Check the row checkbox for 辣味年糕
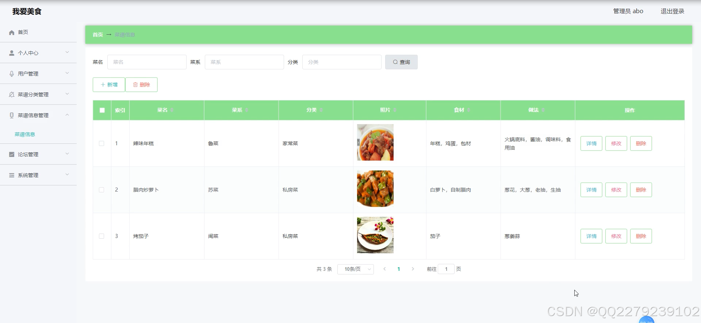Screen dimensions: 701x323 click(x=101, y=143)
